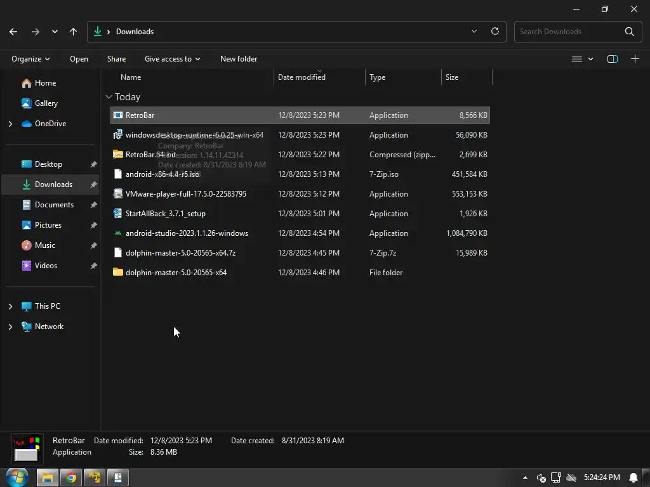Open notifications bell icon
Screen dimensions: 650x487
(633, 477)
